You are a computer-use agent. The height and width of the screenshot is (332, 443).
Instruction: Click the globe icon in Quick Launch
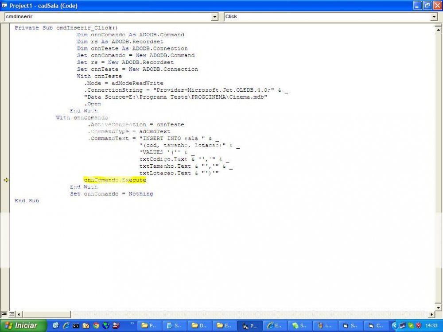106,325
